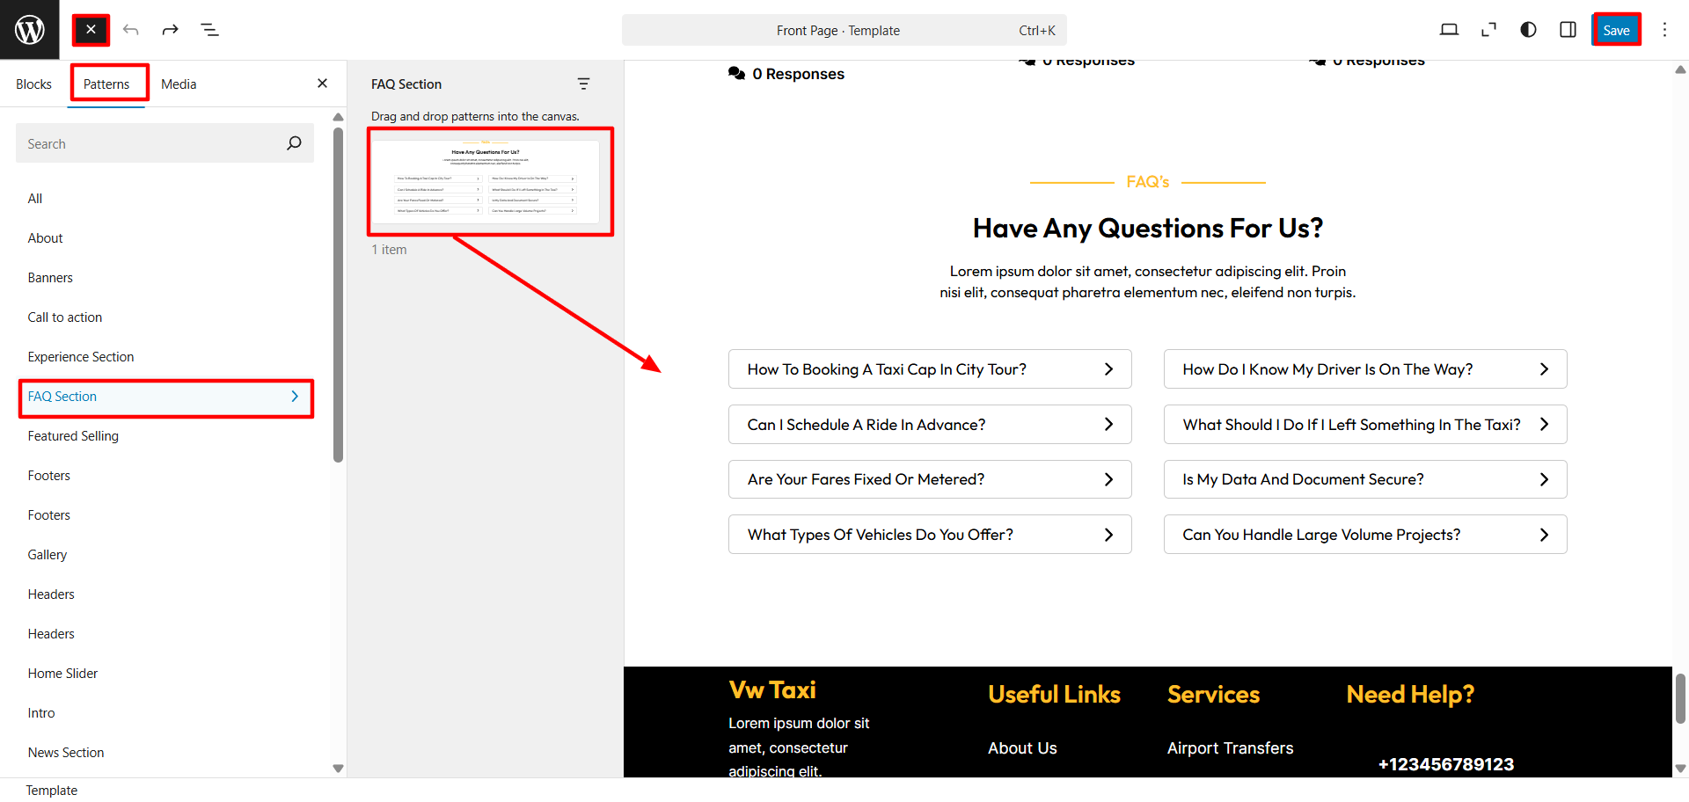Click the Undo arrow icon
Screen dimensions: 1689x802
tap(131, 30)
